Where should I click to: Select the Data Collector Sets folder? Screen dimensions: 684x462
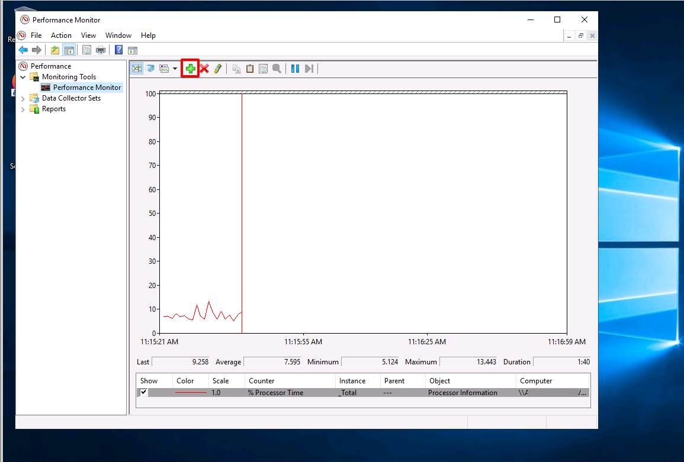pyautogui.click(x=71, y=98)
